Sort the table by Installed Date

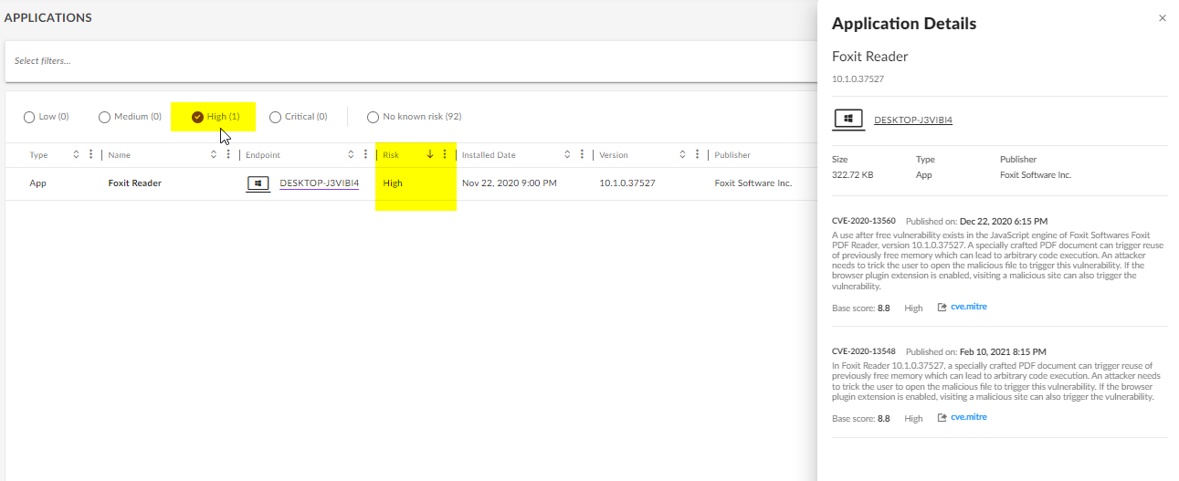(x=567, y=155)
